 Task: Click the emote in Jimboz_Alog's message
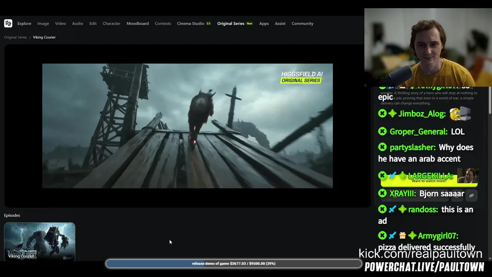point(460,113)
